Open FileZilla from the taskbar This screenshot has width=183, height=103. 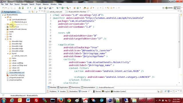coord(36,100)
